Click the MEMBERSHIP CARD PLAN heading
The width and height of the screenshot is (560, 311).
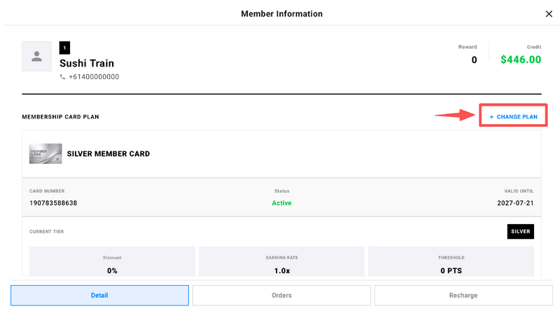point(60,117)
